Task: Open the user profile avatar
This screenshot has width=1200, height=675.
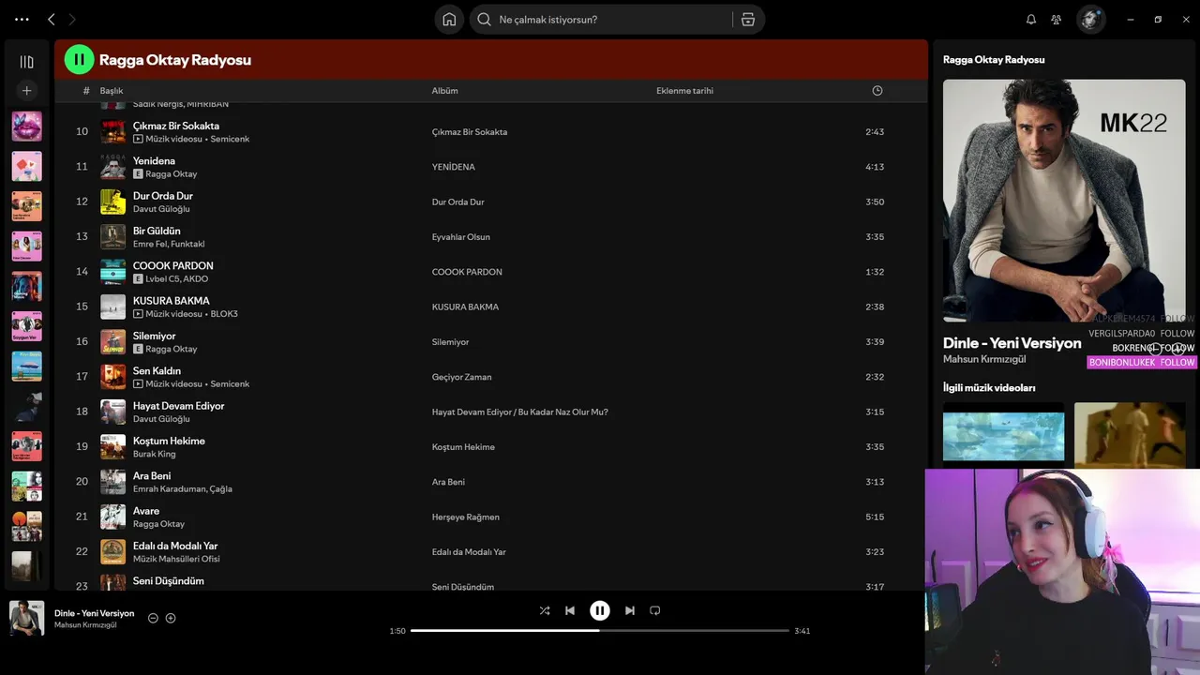Action: pyautogui.click(x=1090, y=19)
